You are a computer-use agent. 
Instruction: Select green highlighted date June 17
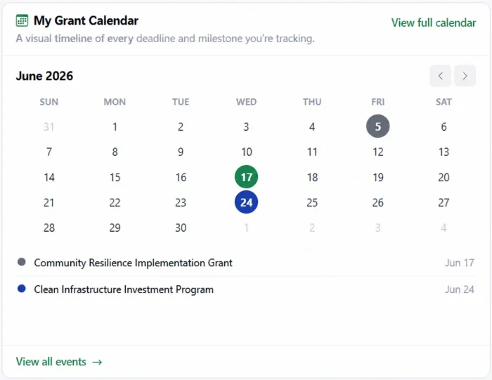[x=246, y=177]
